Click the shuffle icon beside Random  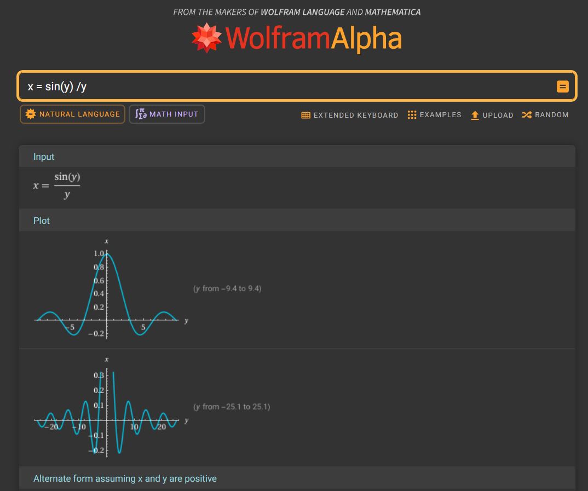coord(527,115)
